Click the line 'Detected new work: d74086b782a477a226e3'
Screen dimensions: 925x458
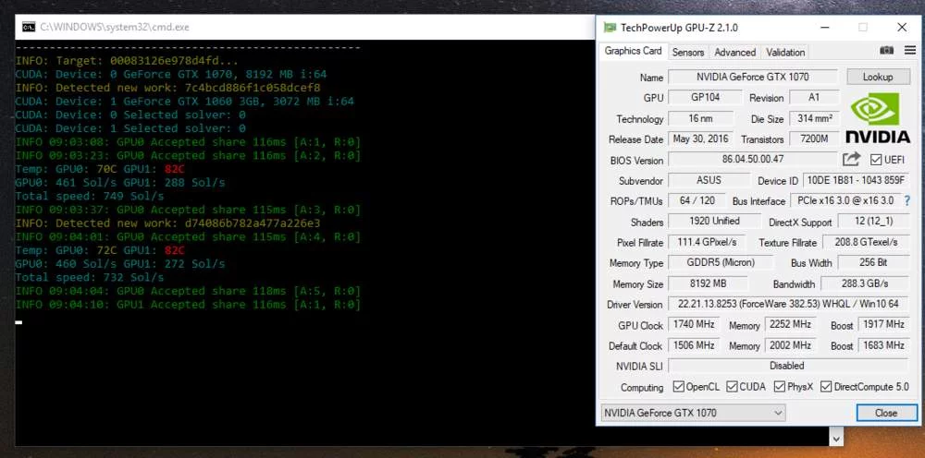168,223
